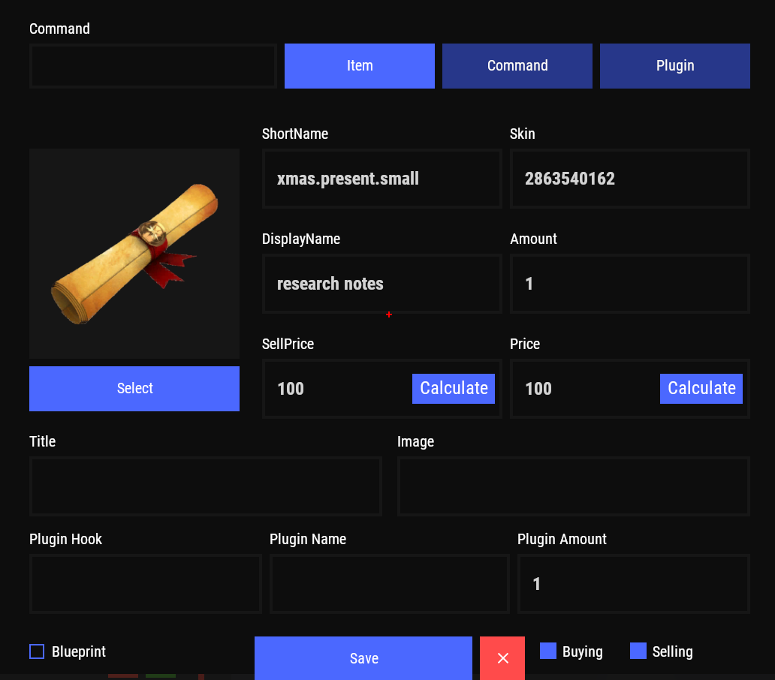Click Calculate in the SellPrice field

point(454,389)
